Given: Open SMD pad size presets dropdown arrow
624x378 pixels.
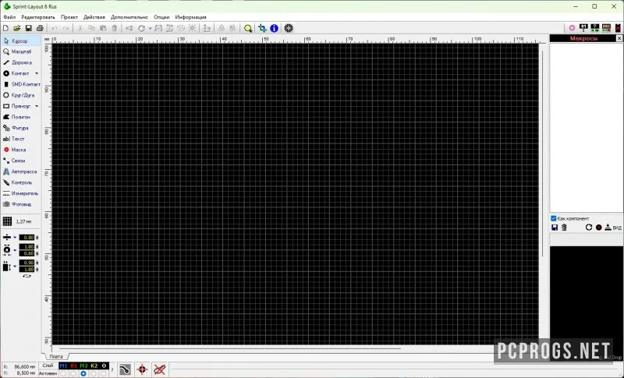Looking at the screenshot, I should [15, 267].
